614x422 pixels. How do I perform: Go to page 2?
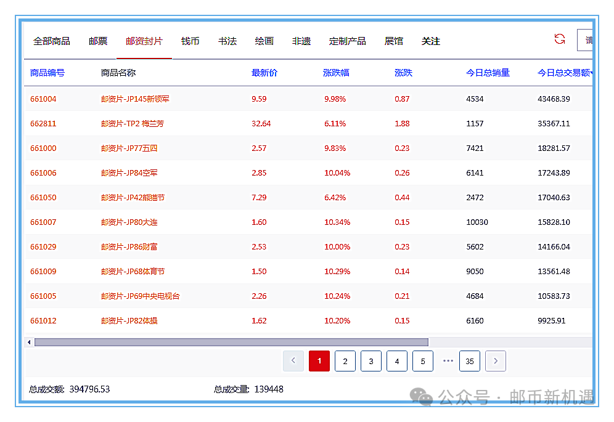click(x=345, y=361)
